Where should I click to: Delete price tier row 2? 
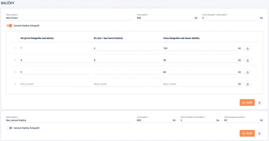coord(247,60)
